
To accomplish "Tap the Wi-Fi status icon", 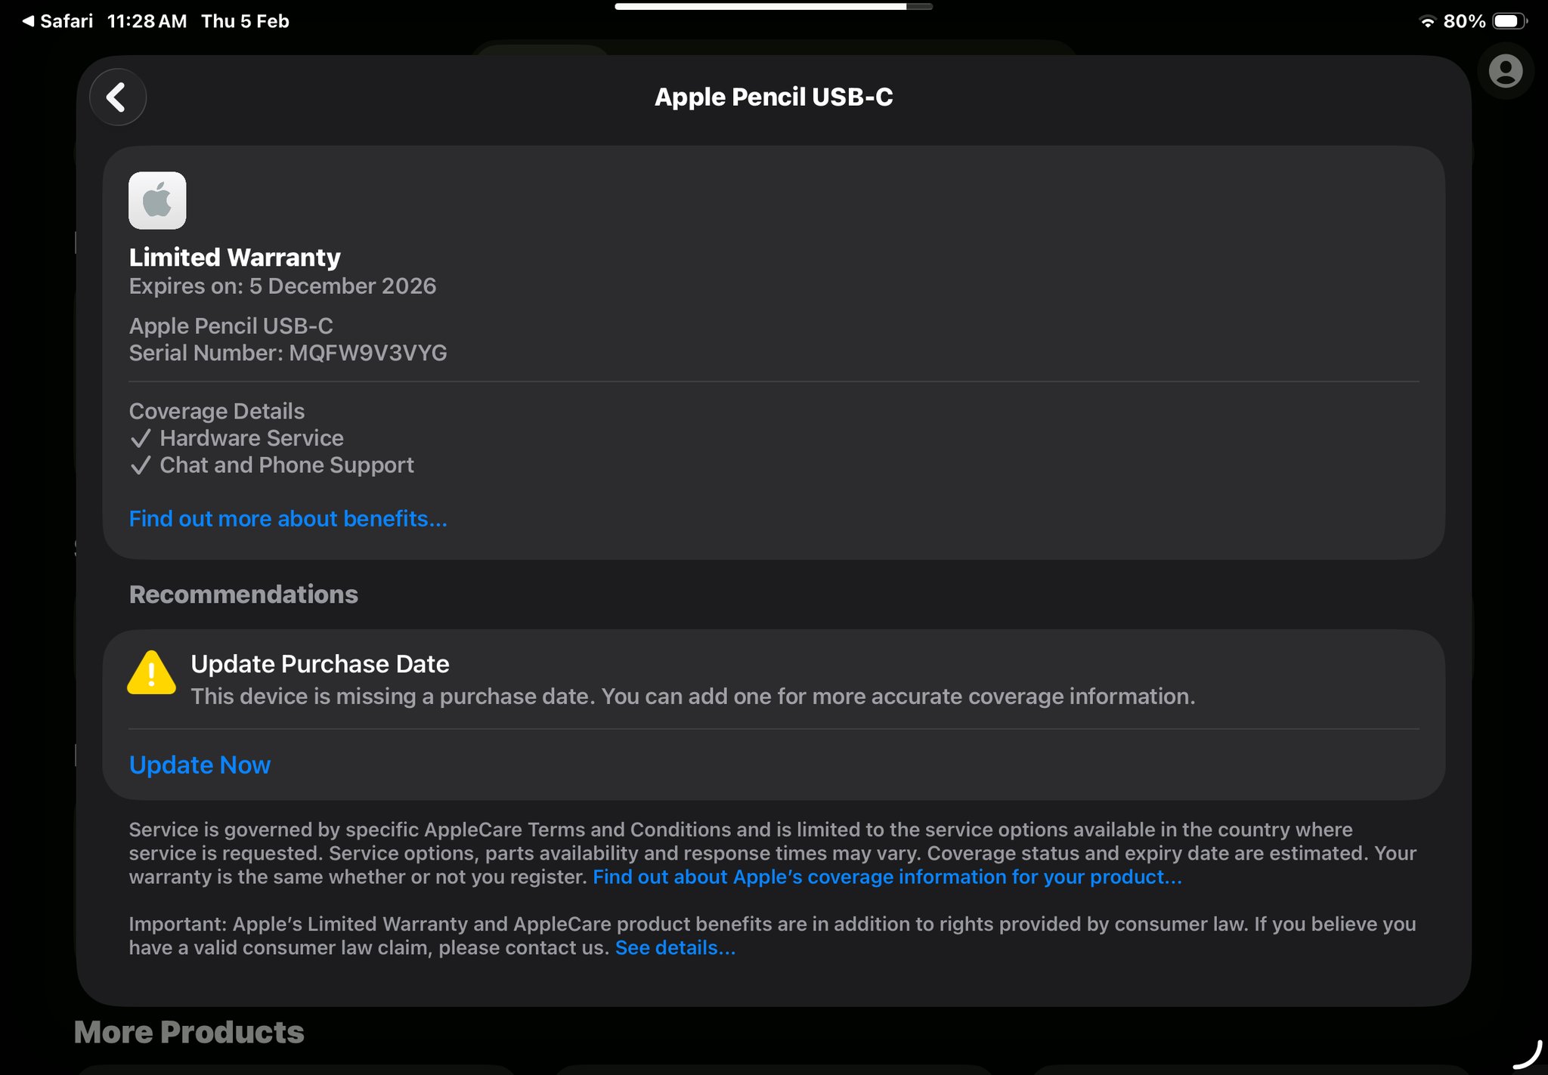I will (1427, 21).
